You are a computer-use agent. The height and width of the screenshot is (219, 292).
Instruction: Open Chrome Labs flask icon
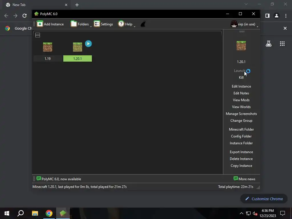(x=269, y=44)
